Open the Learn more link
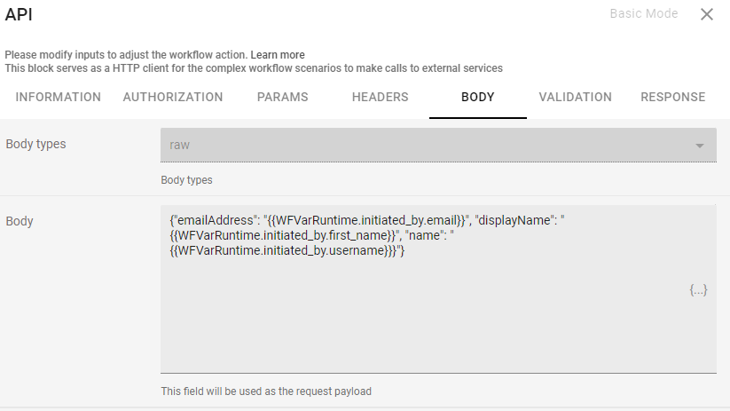 click(x=278, y=55)
